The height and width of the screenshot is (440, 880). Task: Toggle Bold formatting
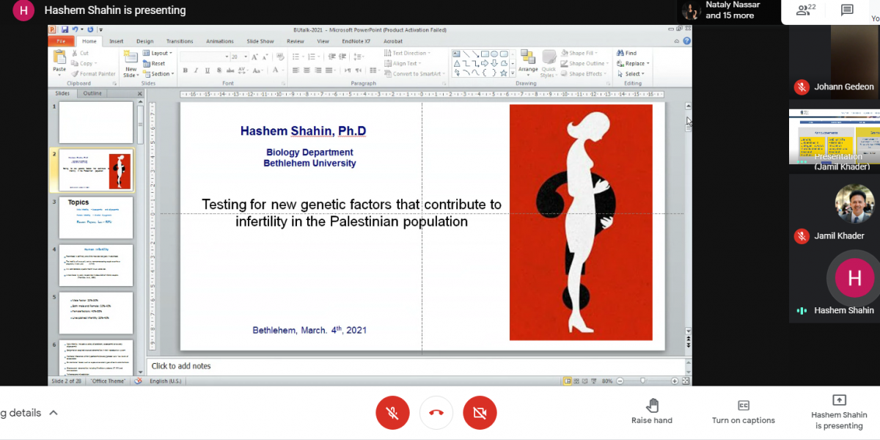click(x=186, y=71)
